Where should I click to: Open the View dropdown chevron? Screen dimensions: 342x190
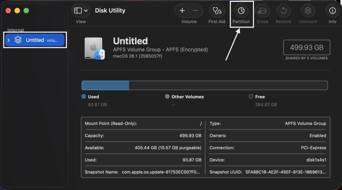86,11
